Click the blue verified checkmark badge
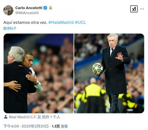Viewport: 148px width, 130px height. click(45, 8)
